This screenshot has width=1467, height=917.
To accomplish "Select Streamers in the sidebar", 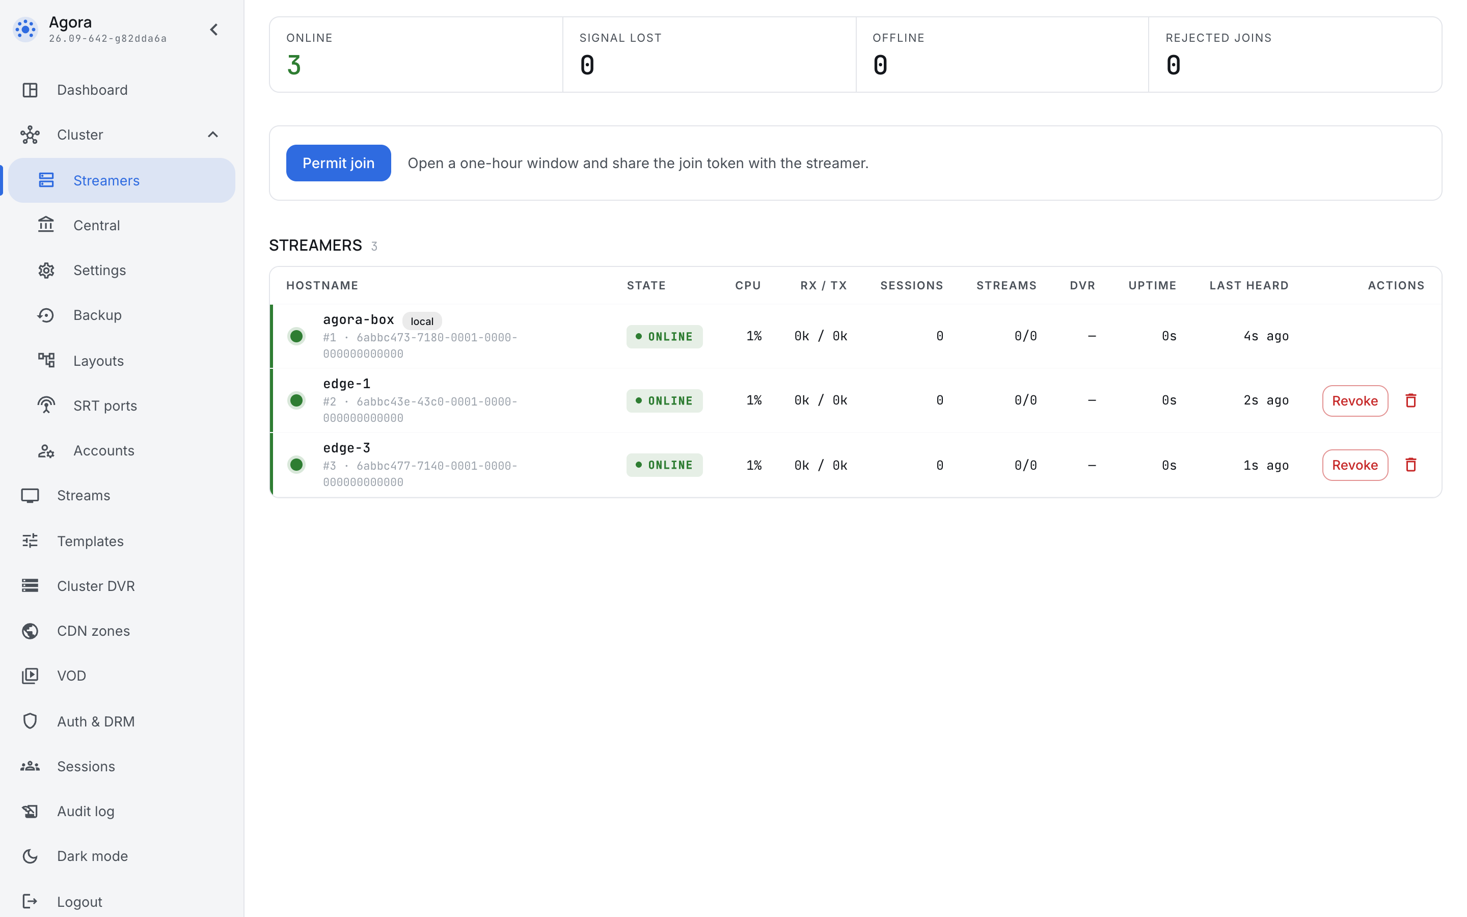I will click(x=121, y=180).
